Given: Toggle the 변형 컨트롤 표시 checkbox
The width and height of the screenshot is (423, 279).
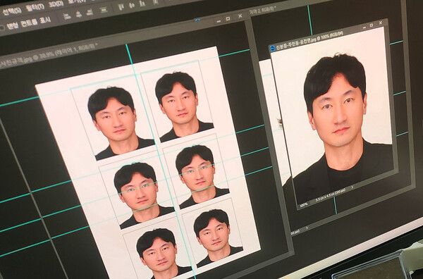Looking at the screenshot, I should (2, 27).
